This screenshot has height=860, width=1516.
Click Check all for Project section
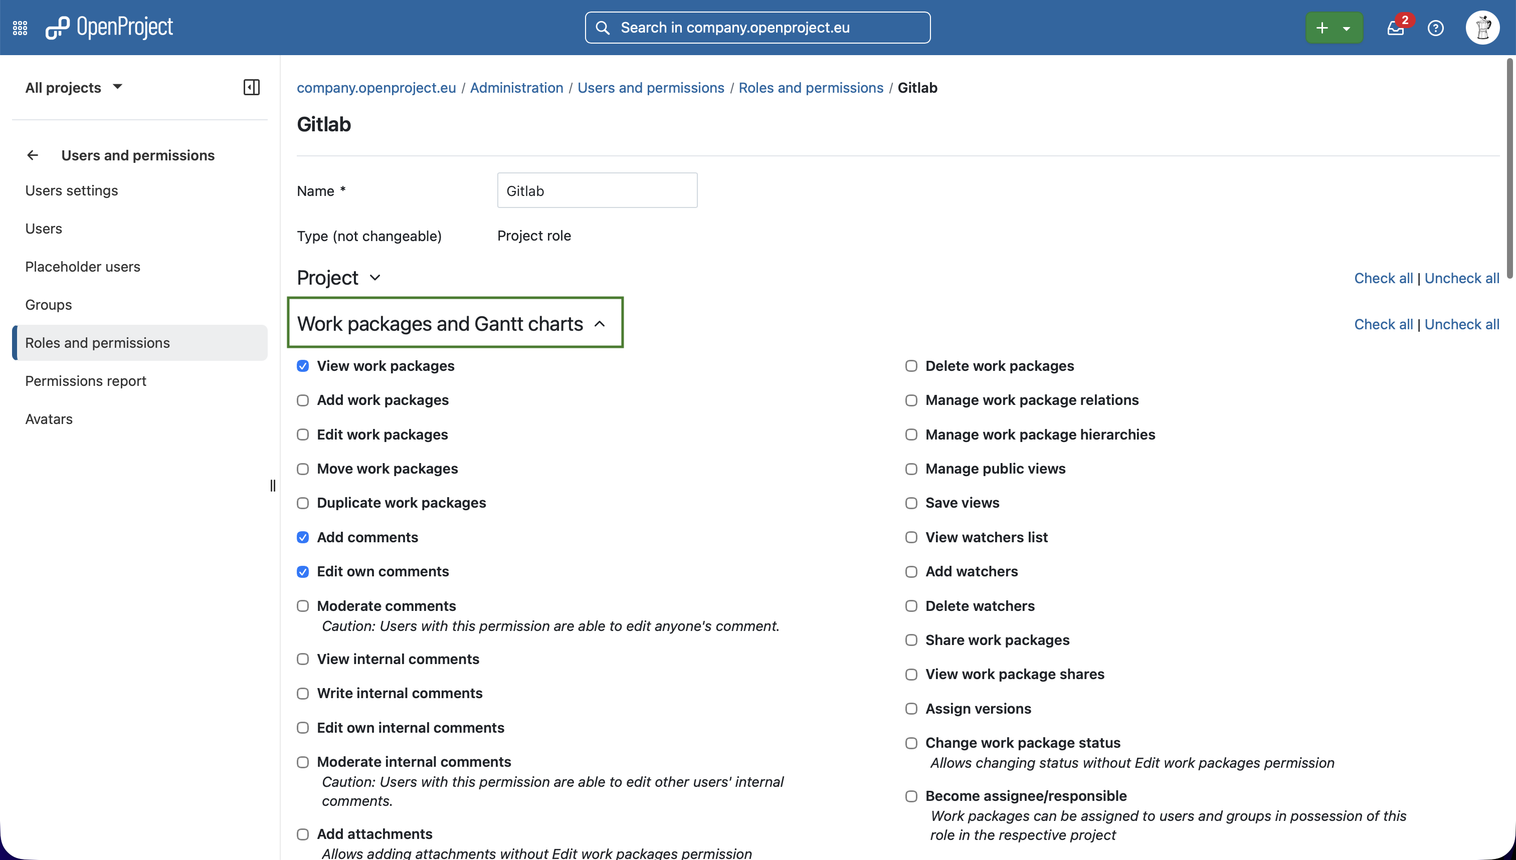click(x=1383, y=278)
